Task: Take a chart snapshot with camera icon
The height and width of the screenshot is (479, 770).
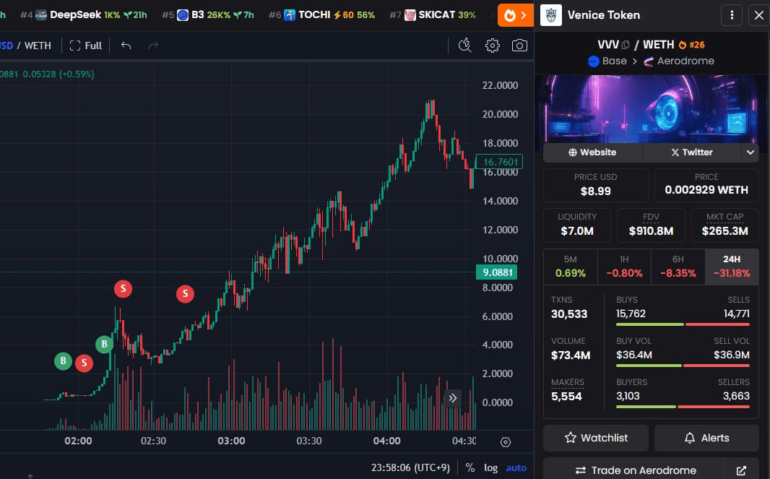Action: tap(519, 46)
